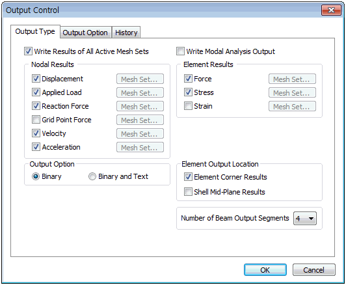346x285 pixels.
Task: Toggle the Displacement checkbox
Action: coord(36,79)
